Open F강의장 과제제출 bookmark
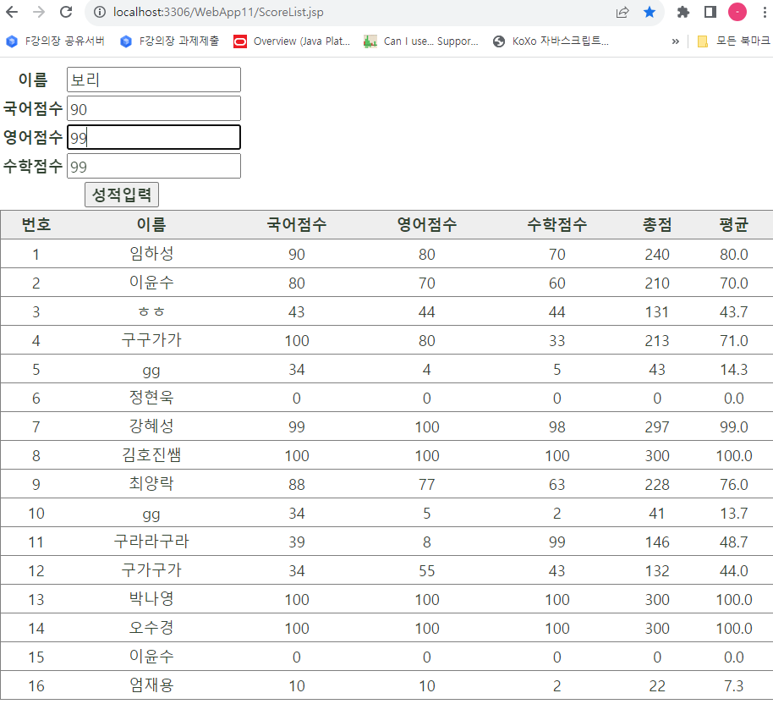 [x=170, y=41]
